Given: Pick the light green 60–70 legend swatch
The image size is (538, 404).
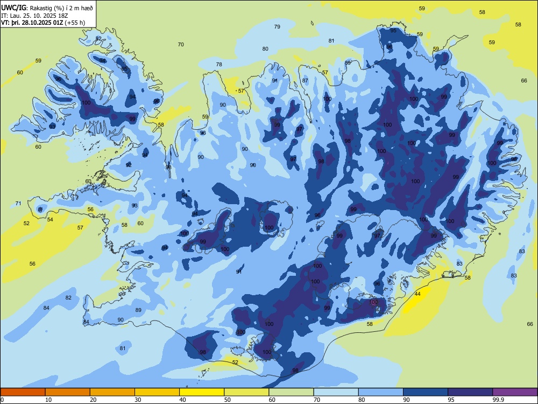Looking at the screenshot, I should click(x=291, y=392).
